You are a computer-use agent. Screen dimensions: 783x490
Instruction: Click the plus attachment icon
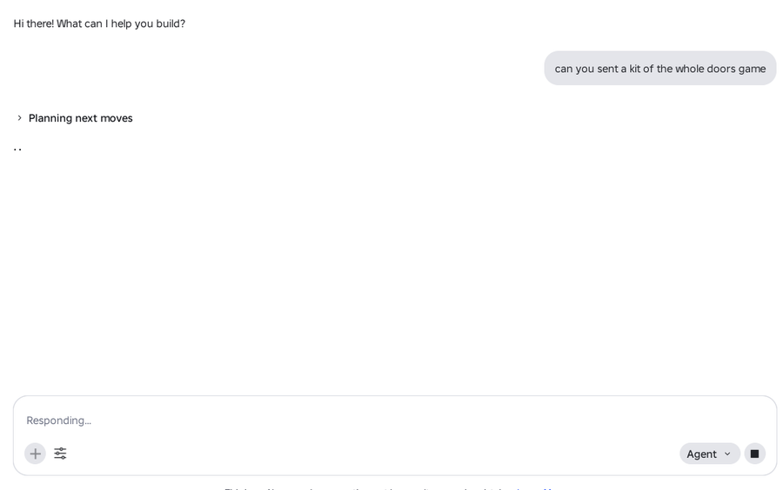click(35, 454)
